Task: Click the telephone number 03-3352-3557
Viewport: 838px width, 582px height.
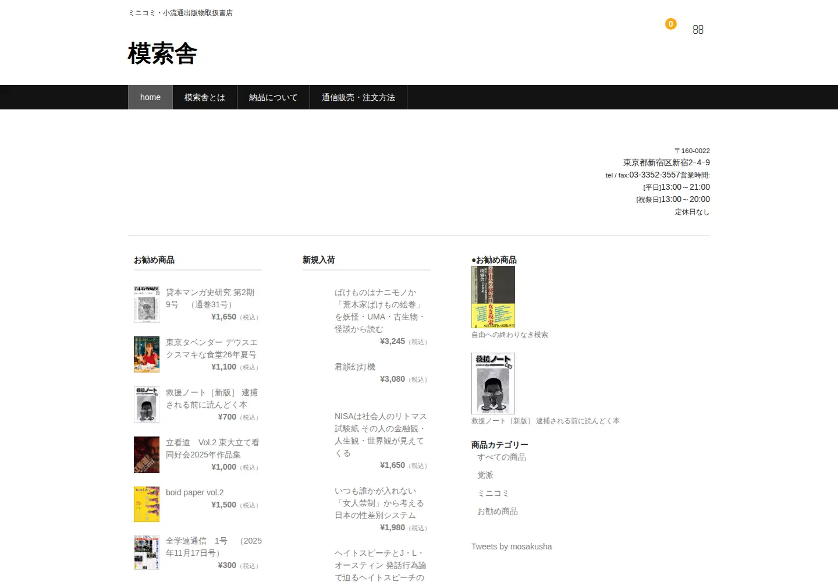Action: (x=655, y=175)
